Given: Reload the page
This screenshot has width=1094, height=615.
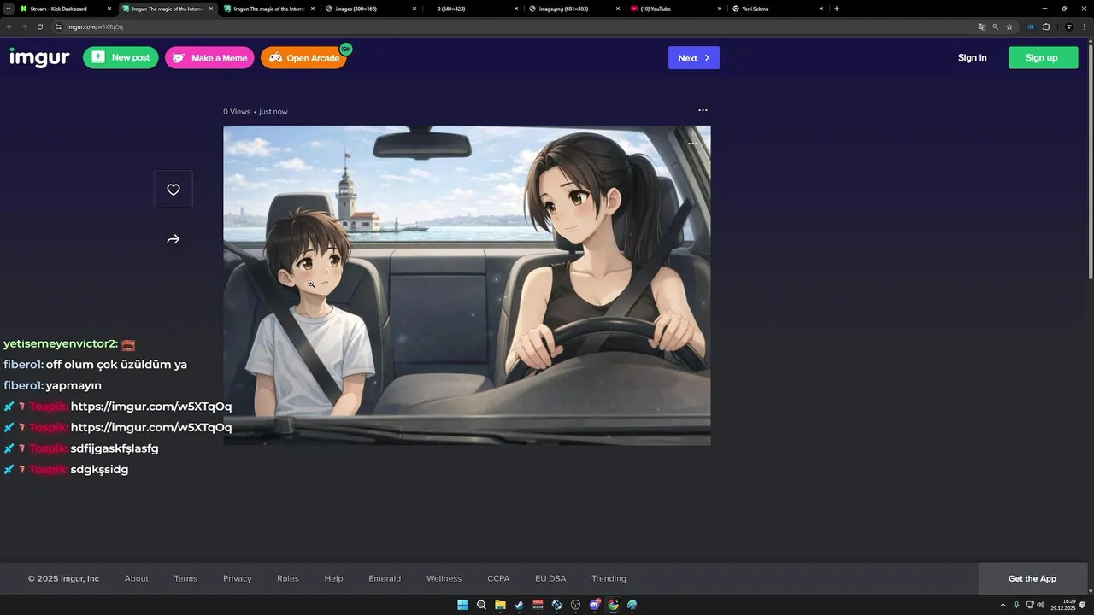Looking at the screenshot, I should pyautogui.click(x=41, y=26).
